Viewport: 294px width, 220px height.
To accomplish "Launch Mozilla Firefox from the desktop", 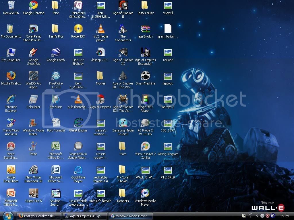I will [11, 76].
